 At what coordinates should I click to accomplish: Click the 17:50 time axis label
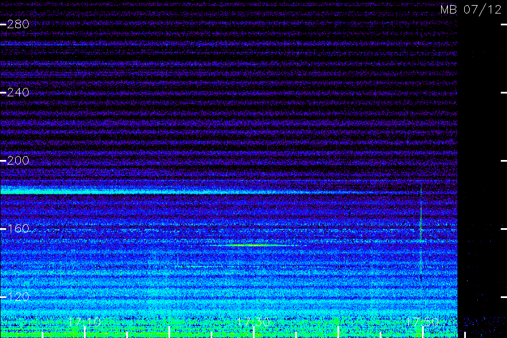pos(422,322)
